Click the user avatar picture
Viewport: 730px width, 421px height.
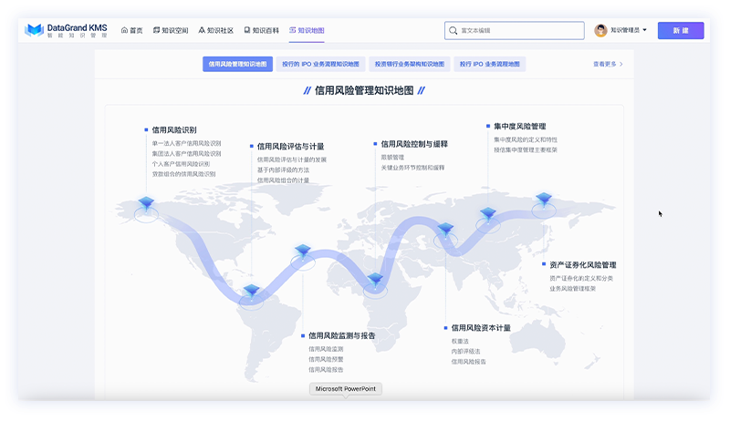point(600,30)
